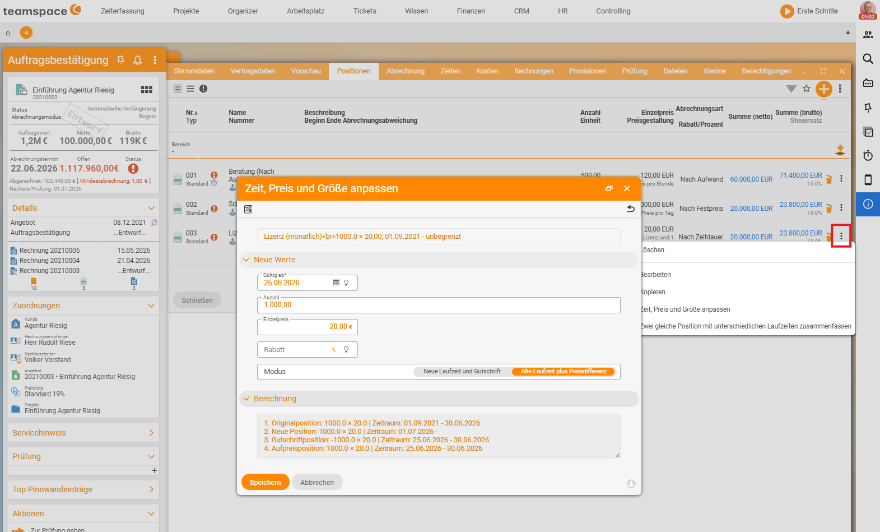Collapse the Details panel section
This screenshot has width=880, height=532.
coord(151,208)
